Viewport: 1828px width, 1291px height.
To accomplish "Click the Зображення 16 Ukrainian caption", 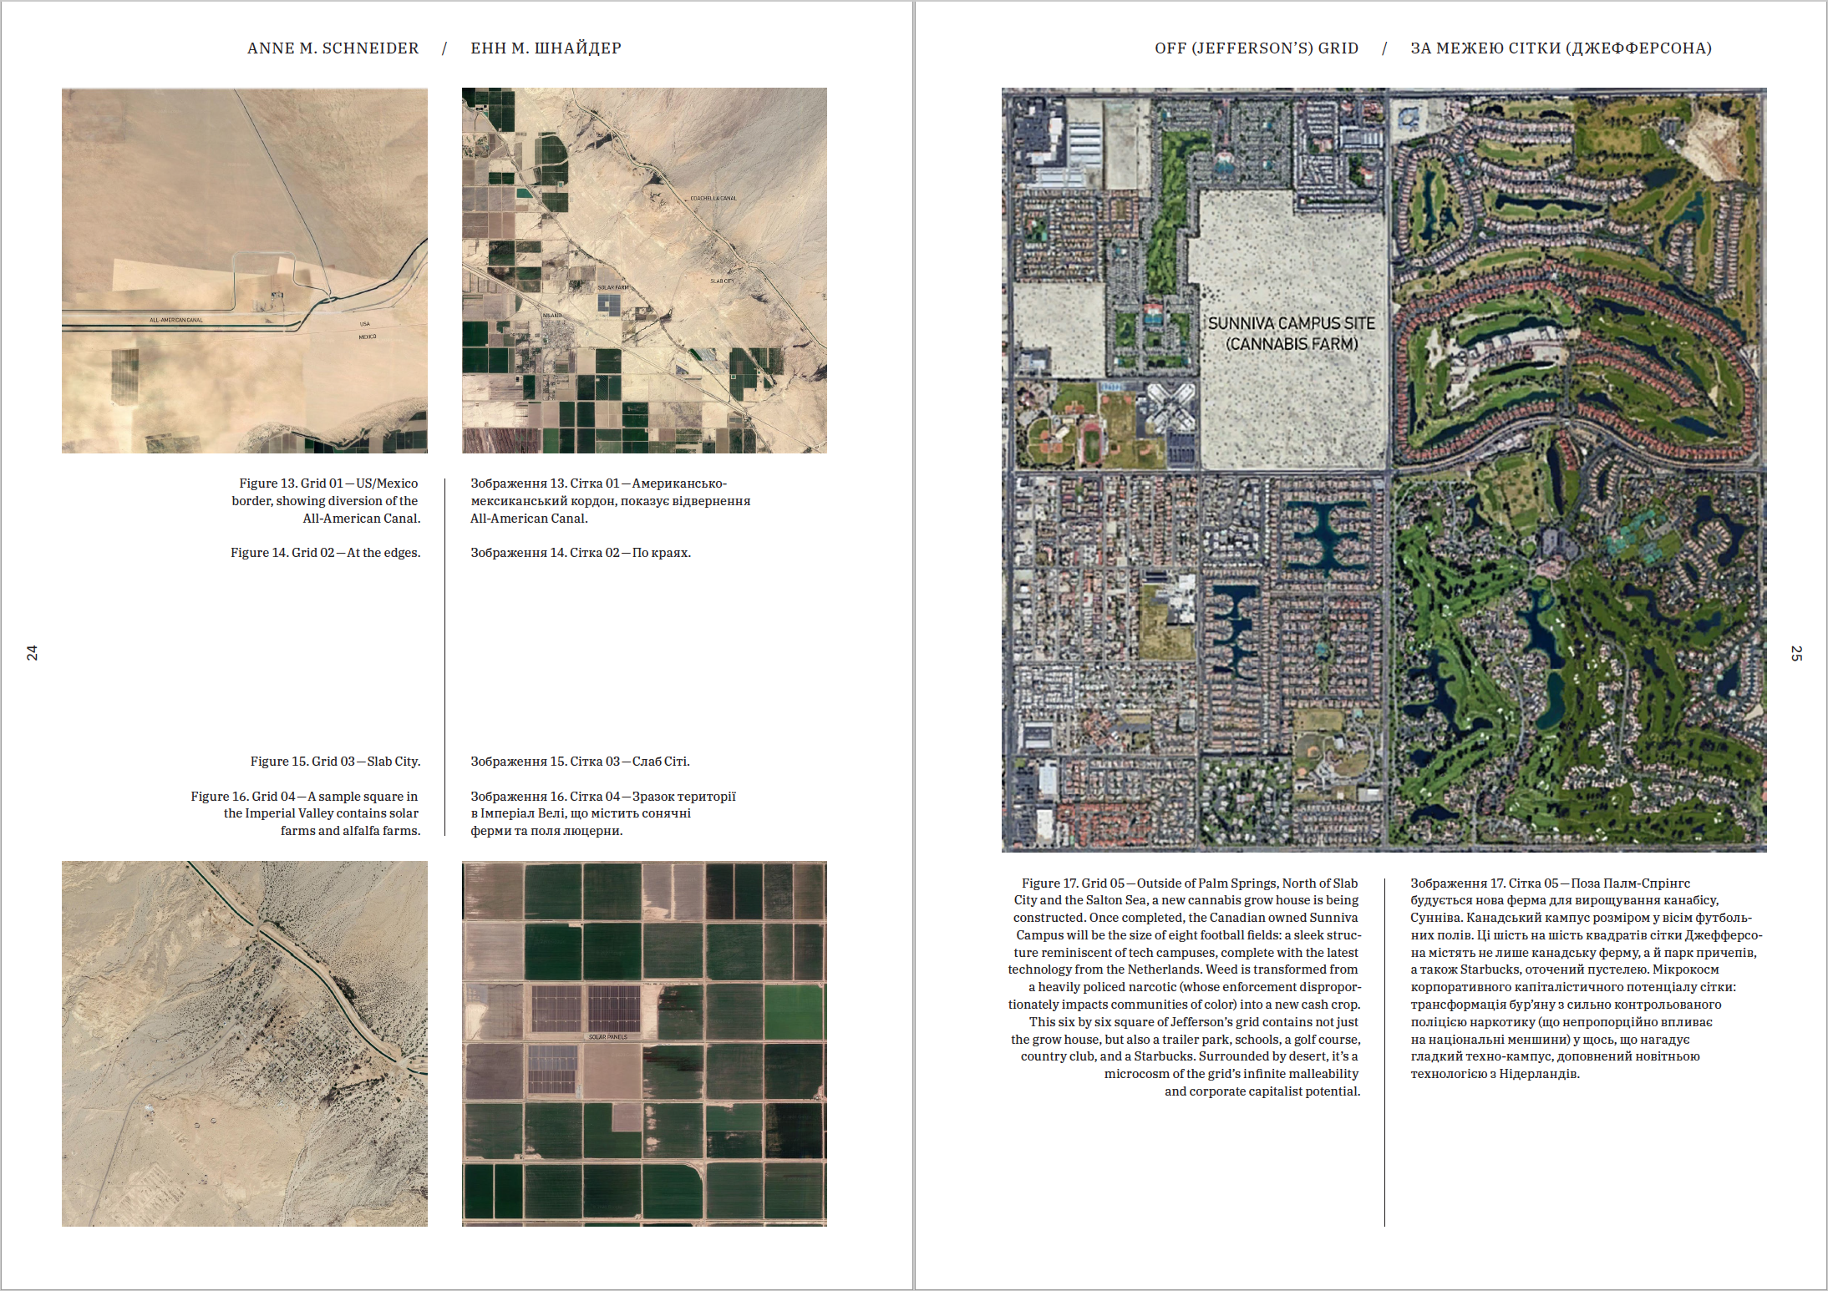I will 602,813.
